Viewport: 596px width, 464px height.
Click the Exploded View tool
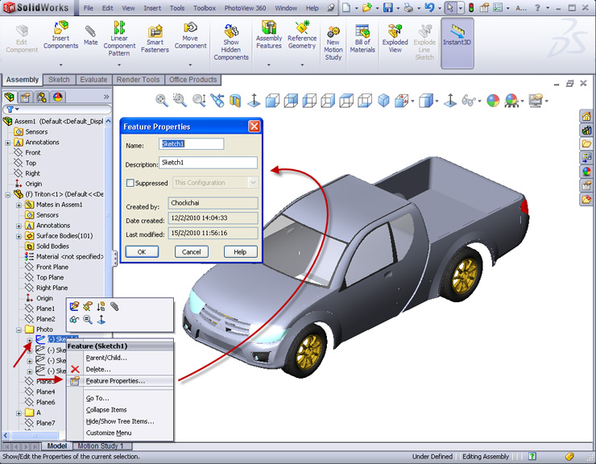click(x=395, y=39)
